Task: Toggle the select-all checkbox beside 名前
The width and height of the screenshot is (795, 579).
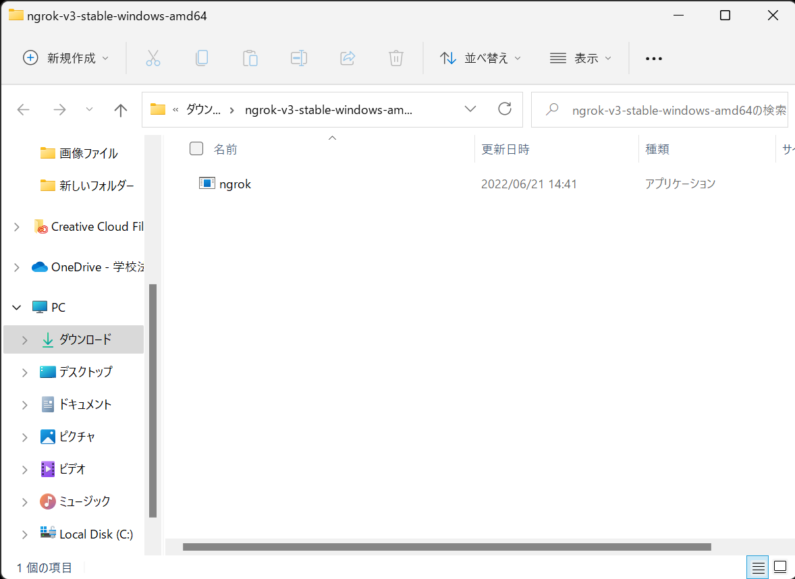Action: pos(196,149)
